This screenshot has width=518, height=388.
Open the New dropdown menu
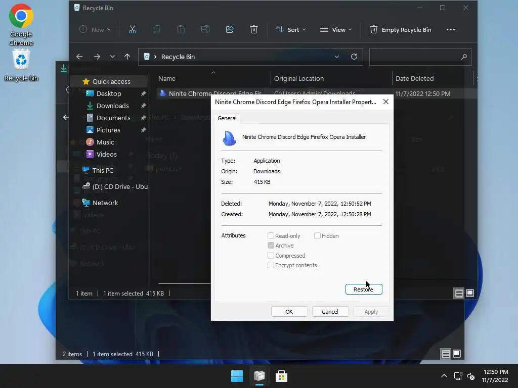coord(95,30)
